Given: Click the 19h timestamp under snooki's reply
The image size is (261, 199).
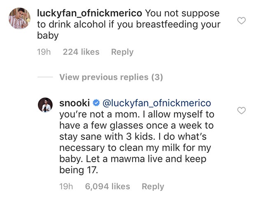Looking at the screenshot, I should [66, 187].
